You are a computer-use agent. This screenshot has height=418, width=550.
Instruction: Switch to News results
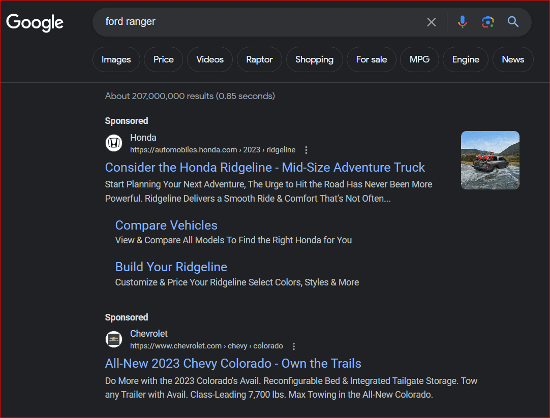(x=513, y=59)
